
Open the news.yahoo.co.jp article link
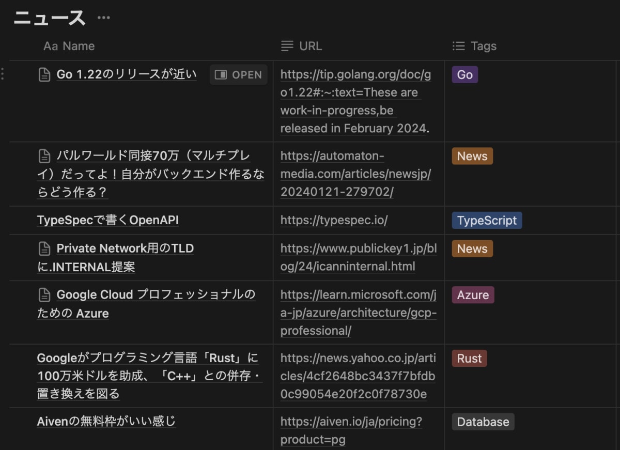[358, 377]
